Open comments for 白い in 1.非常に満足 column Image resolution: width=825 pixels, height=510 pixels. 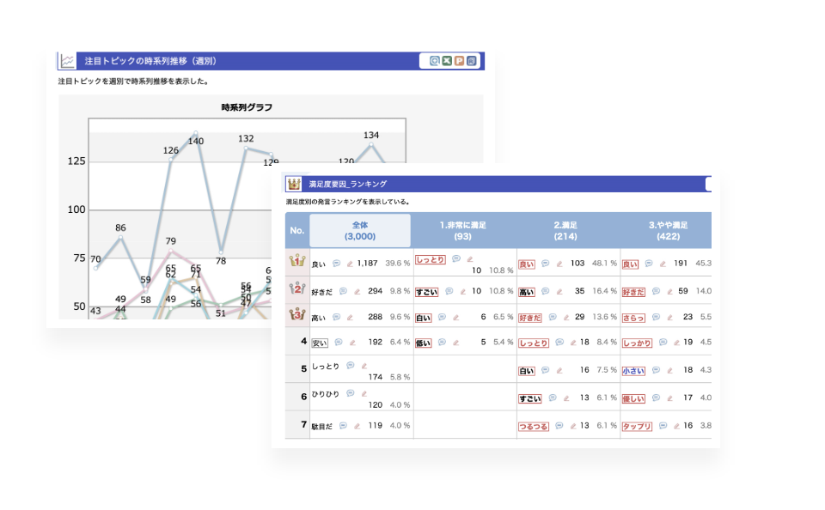pyautogui.click(x=442, y=317)
